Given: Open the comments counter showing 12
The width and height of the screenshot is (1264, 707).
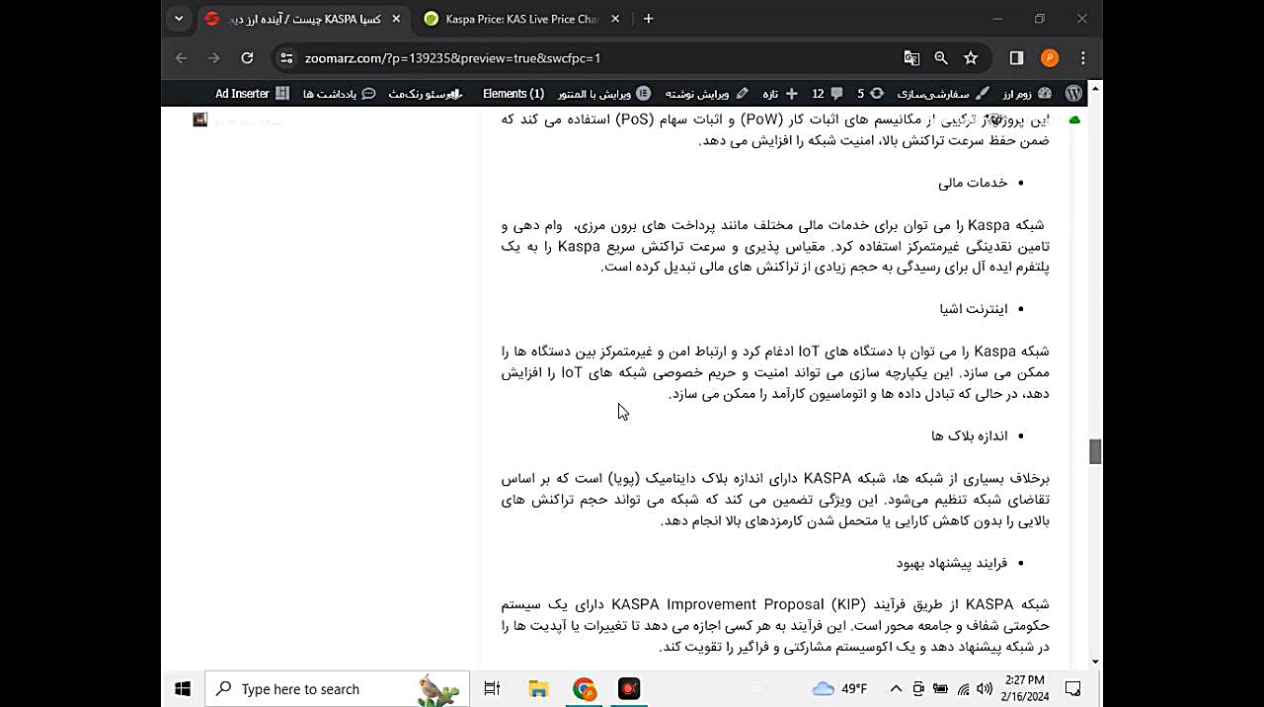Looking at the screenshot, I should (x=827, y=93).
